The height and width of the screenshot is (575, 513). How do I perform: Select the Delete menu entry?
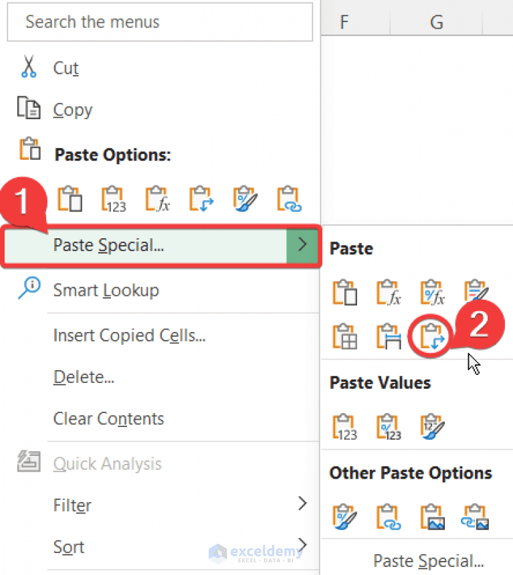pyautogui.click(x=84, y=377)
